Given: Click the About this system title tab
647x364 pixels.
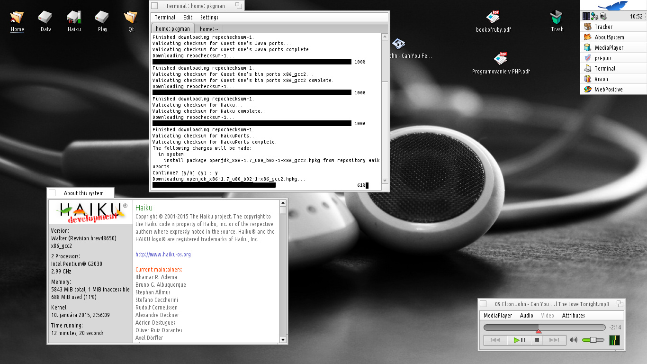Looking at the screenshot, I should (x=81, y=193).
